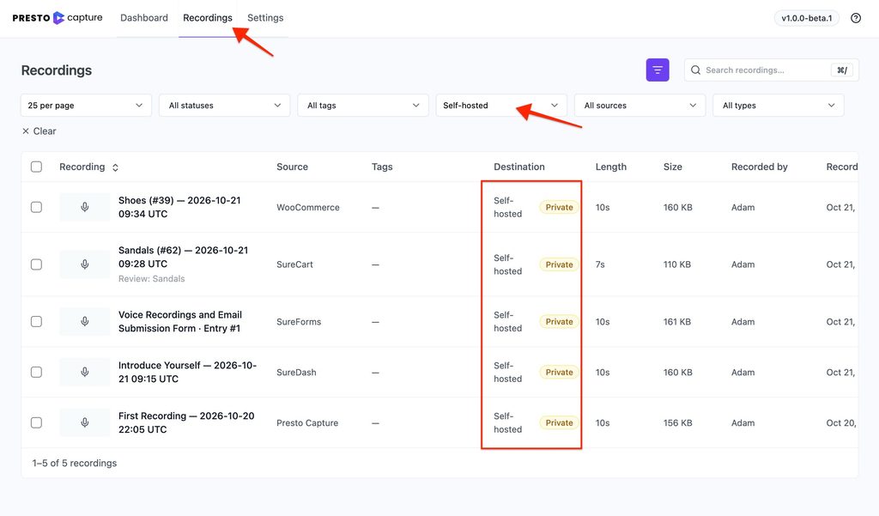Open the All tags dropdown
The width and height of the screenshot is (879, 516).
[x=363, y=106]
